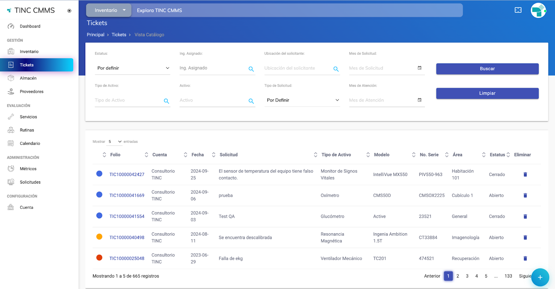Viewport: 555px width, 289px height.
Task: Click magnifier icon for Tipo de Activo
Action: click(166, 101)
